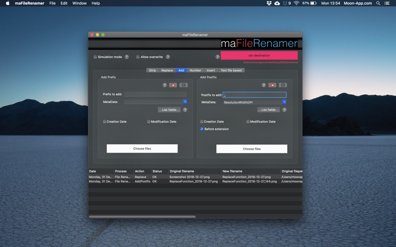Image resolution: width=396 pixels, height=247 pixels.
Task: Click help icon beside Add Prefix List fields
Action: pos(185,110)
